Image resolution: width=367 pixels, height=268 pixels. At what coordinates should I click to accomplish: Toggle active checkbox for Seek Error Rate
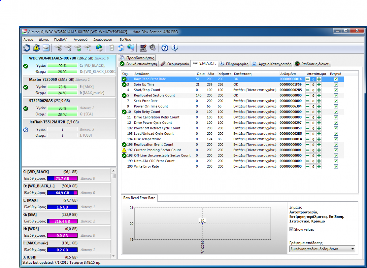click(336, 101)
